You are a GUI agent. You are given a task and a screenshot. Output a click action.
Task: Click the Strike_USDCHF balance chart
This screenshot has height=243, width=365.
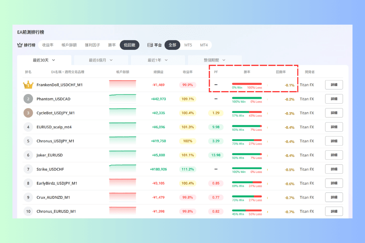pyautogui.click(x=122, y=169)
